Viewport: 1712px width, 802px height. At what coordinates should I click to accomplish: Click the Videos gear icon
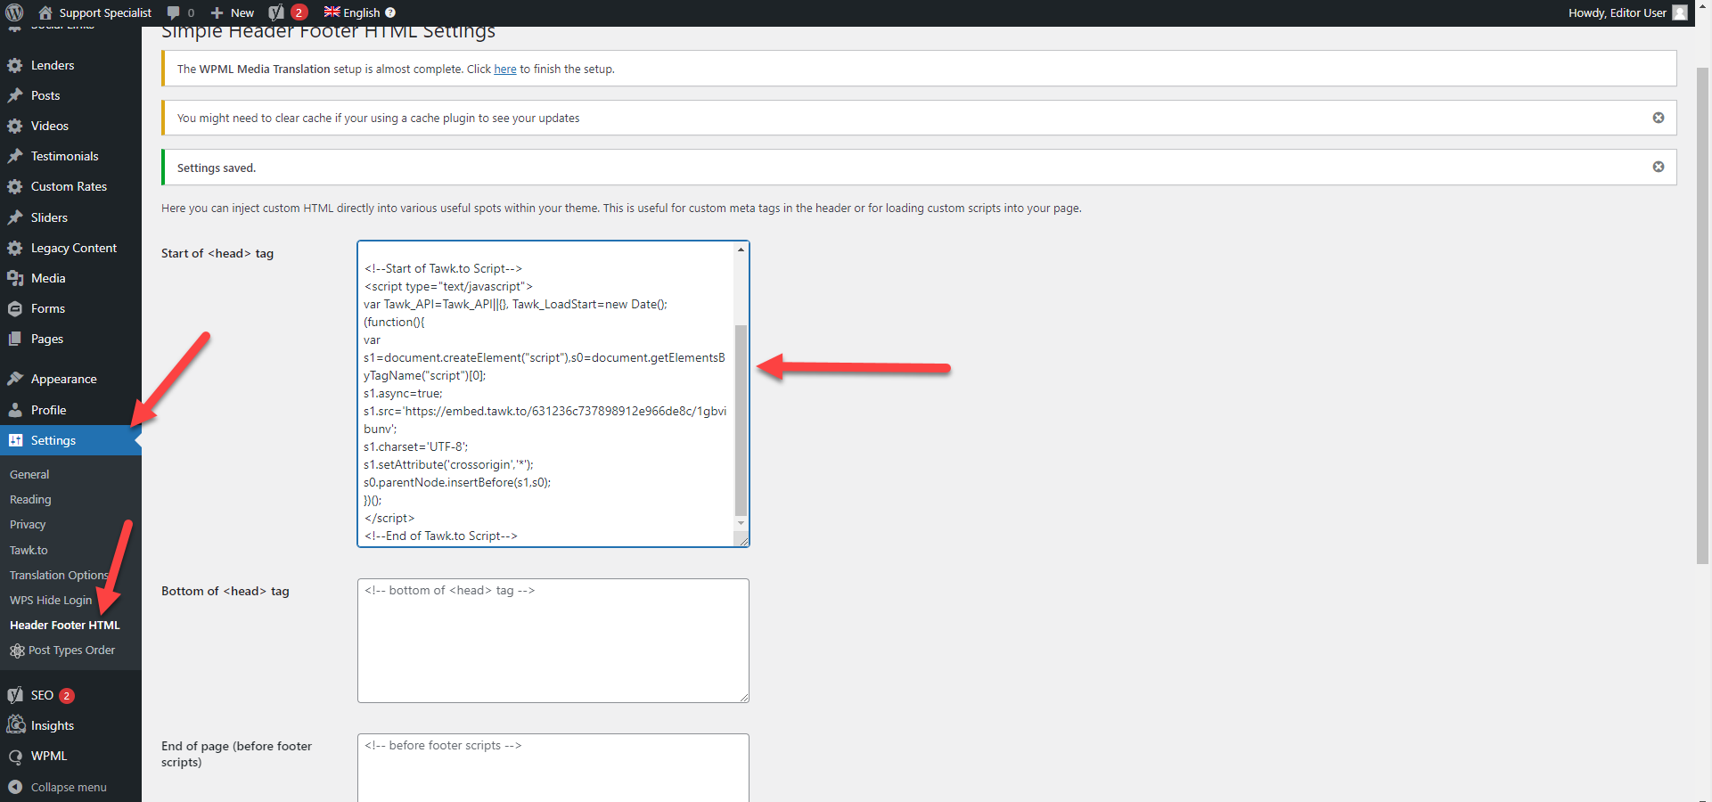click(15, 126)
